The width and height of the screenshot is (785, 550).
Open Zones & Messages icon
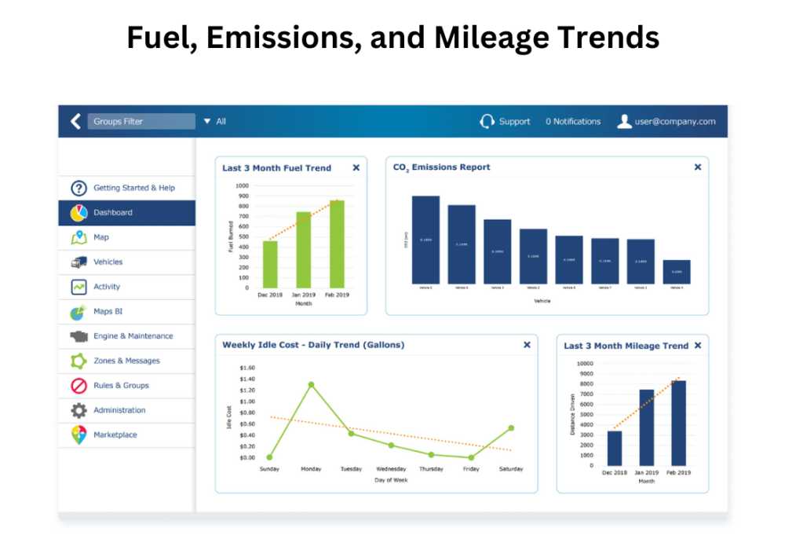[x=78, y=361]
